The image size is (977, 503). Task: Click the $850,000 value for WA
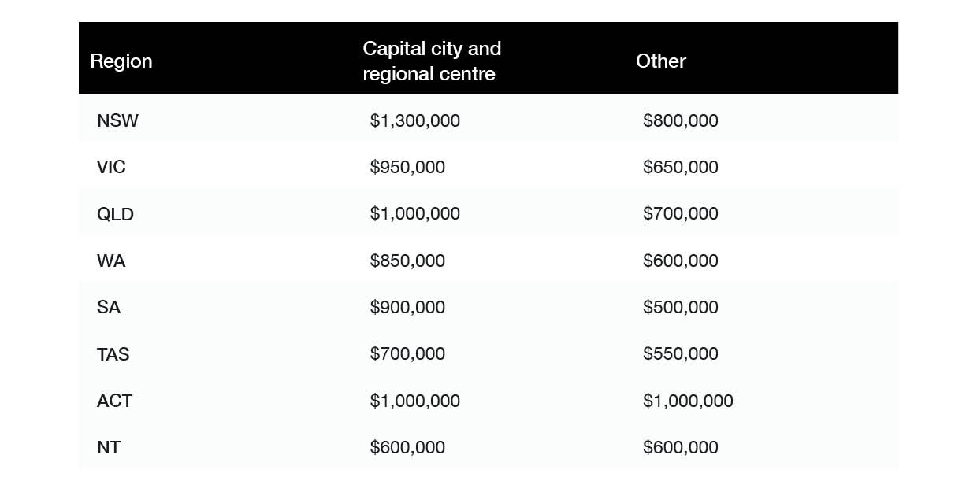pos(407,261)
